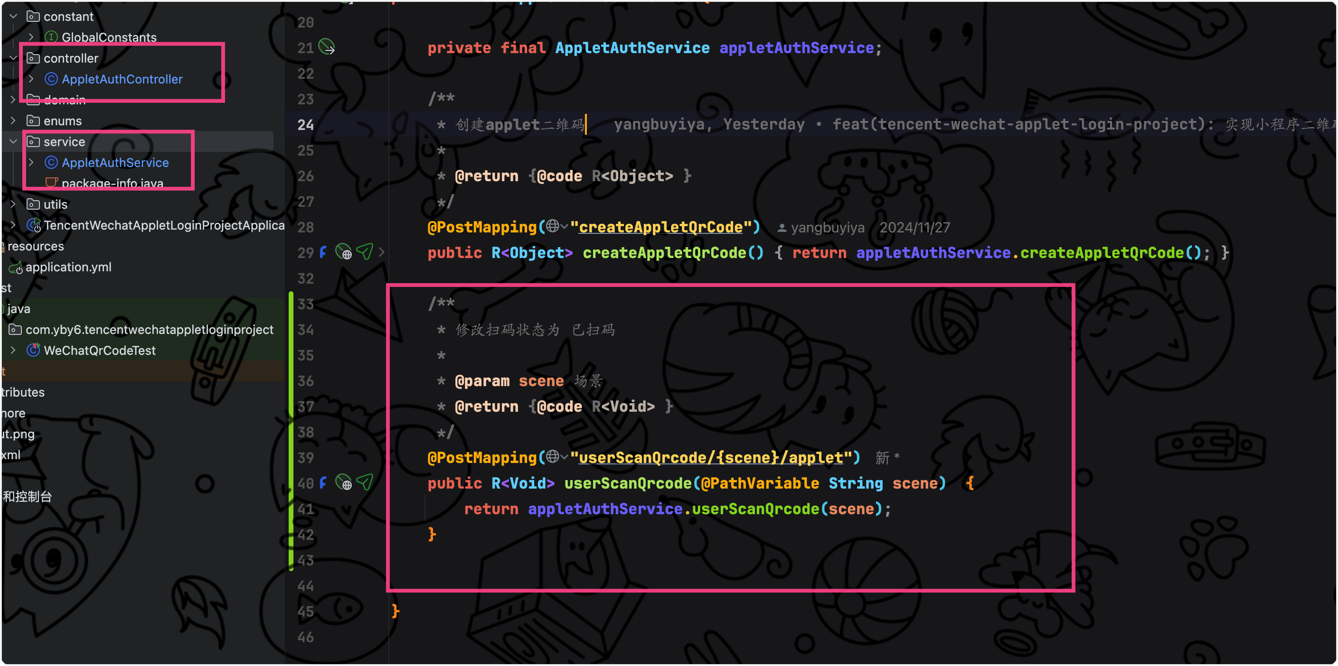Collapse the controller folder
Viewport: 1338px width, 666px height.
pos(13,58)
